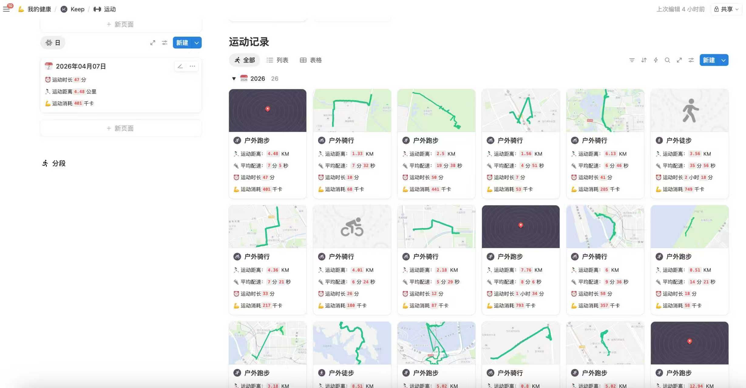Screen dimensions: 746x388
Task: Open the sidebar hamburger menu
Action: tap(6, 9)
